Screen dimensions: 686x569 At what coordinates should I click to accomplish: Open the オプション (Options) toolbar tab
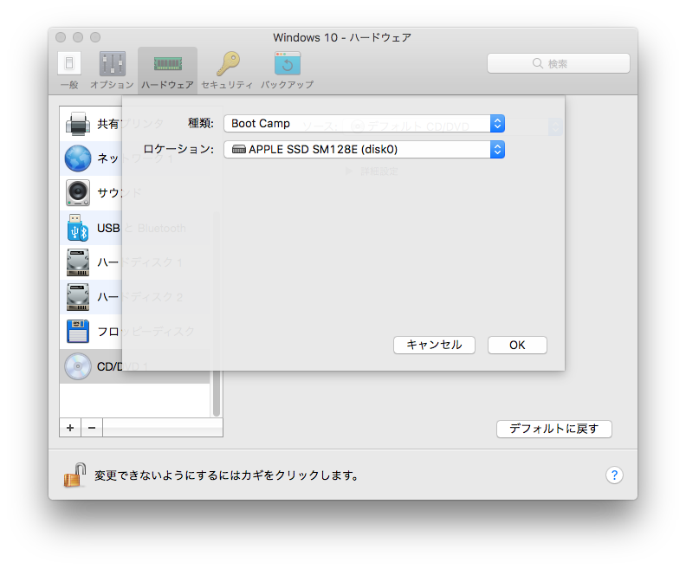click(x=112, y=70)
